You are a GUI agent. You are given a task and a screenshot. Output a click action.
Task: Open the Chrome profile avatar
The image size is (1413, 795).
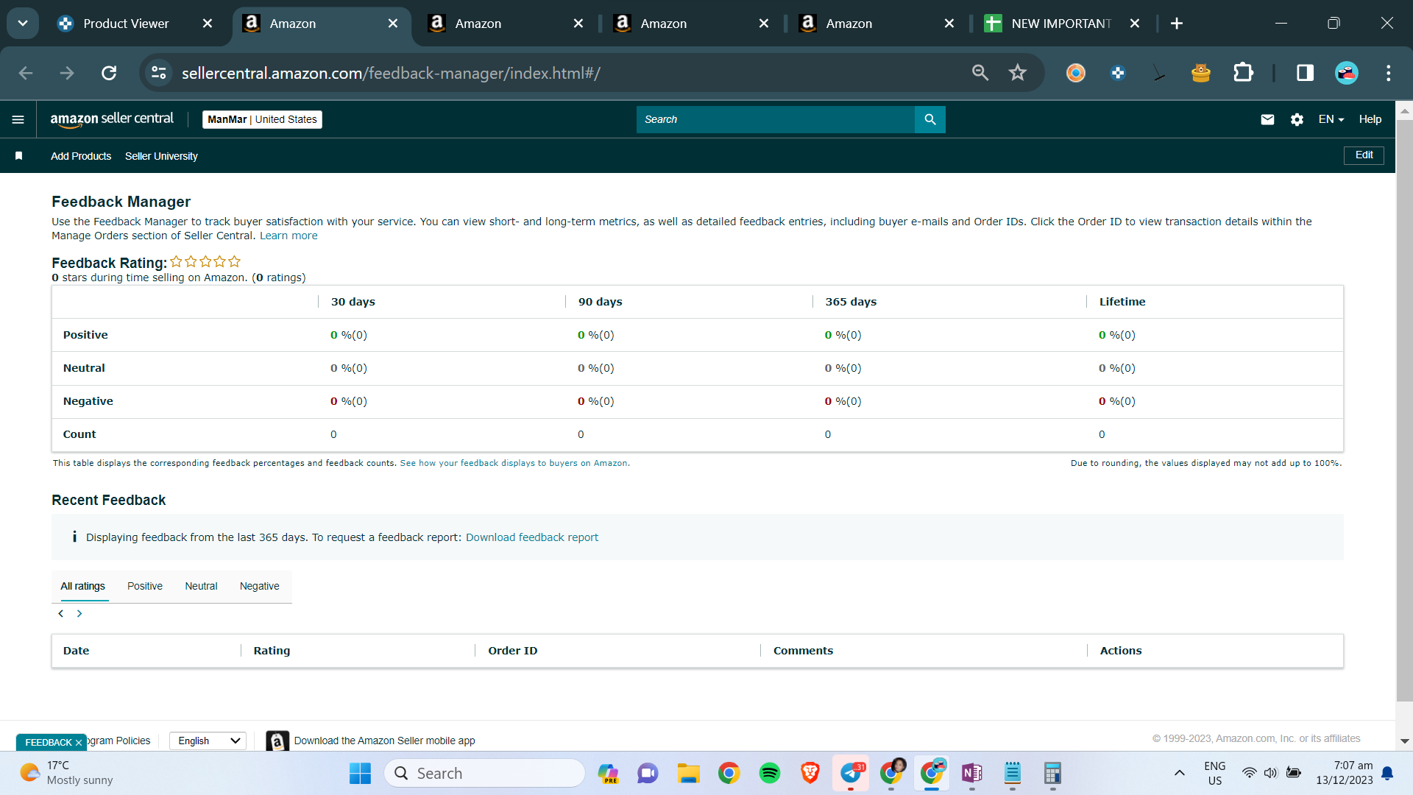[1347, 73]
